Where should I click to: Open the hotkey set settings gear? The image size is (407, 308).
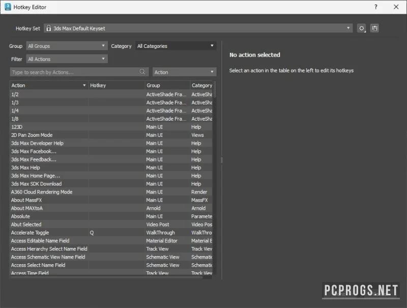point(361,28)
